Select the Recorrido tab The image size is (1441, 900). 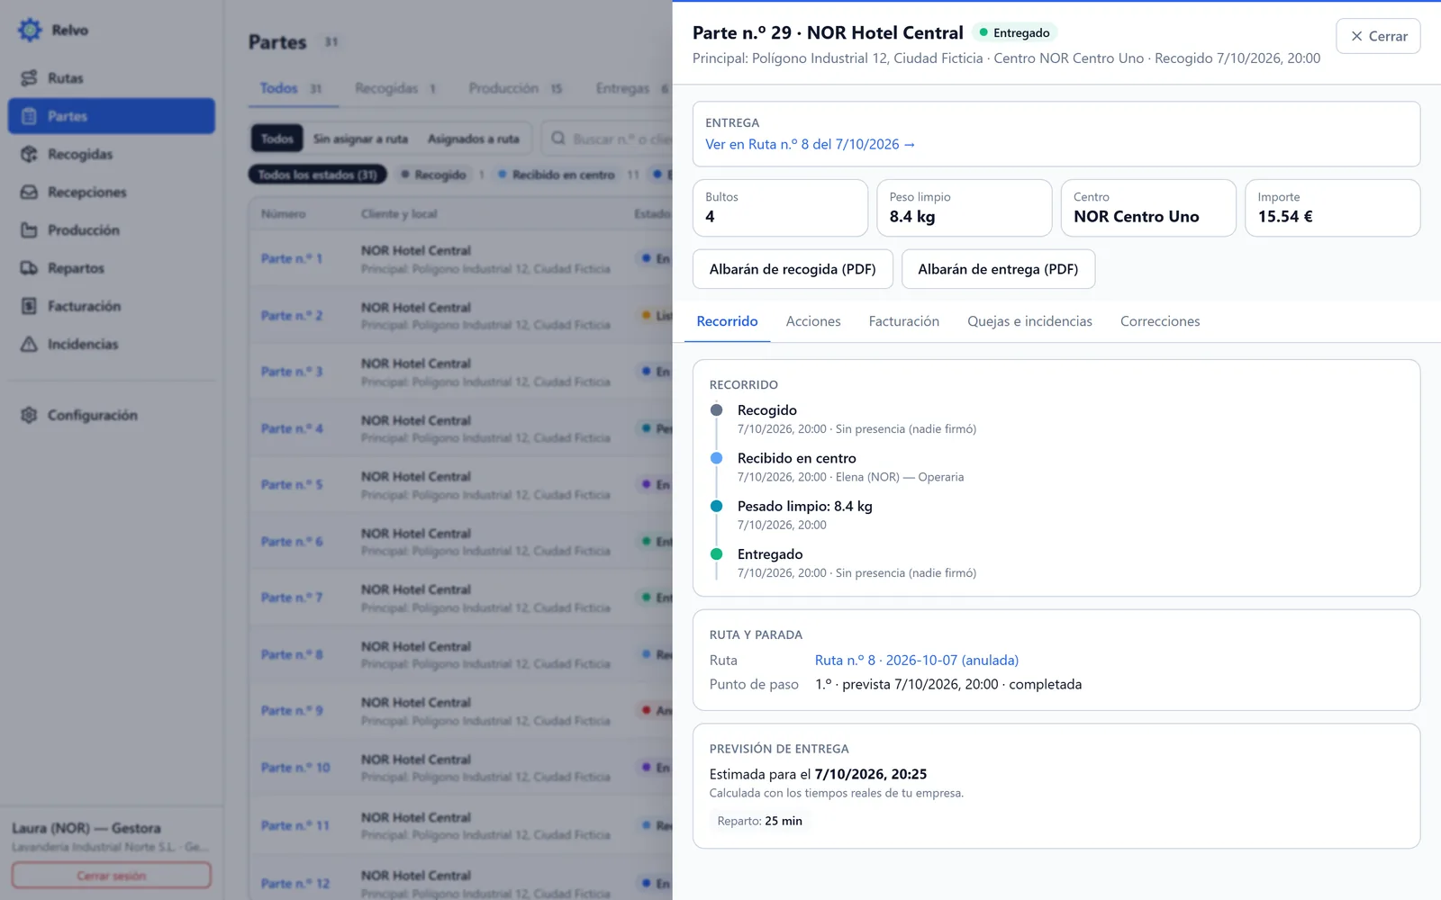pos(727,321)
